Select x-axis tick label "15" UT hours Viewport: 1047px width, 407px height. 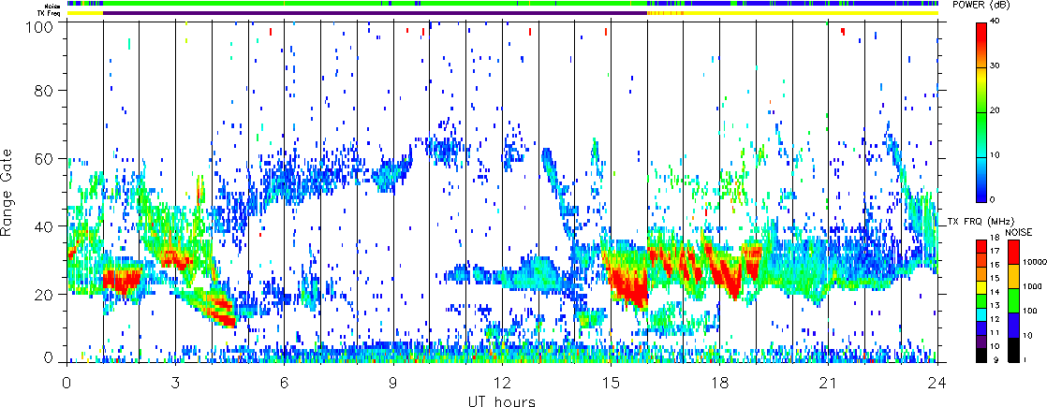pyautogui.click(x=611, y=383)
